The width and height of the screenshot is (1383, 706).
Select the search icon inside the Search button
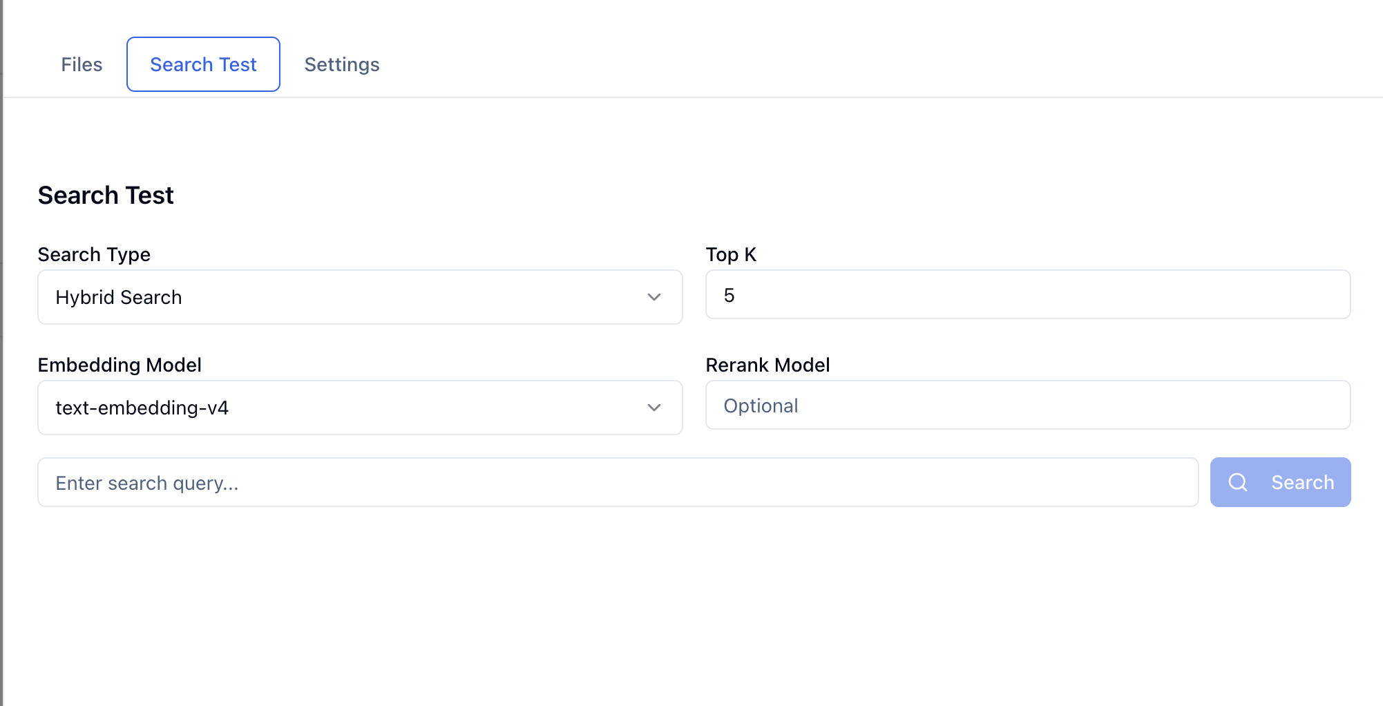(x=1237, y=482)
